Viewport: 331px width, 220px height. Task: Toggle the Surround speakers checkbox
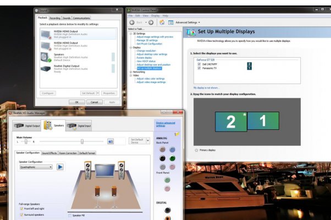21,215
